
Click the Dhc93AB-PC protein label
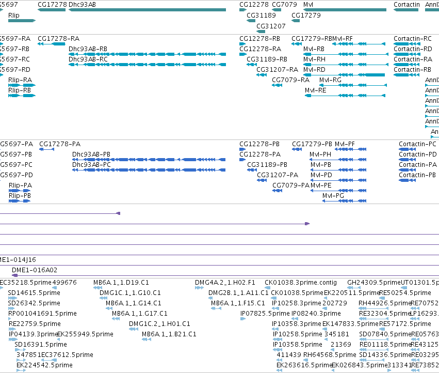point(91,164)
